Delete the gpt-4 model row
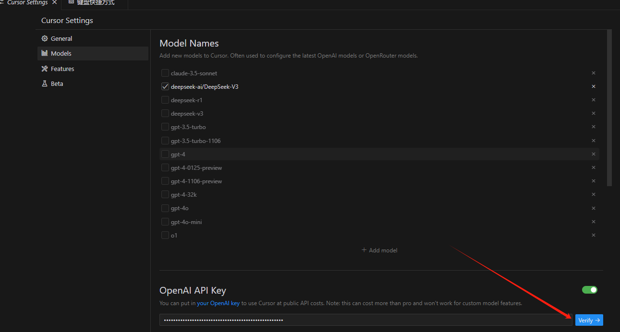 (594, 154)
